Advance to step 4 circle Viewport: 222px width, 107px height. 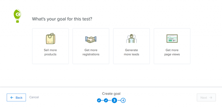coord(123,100)
